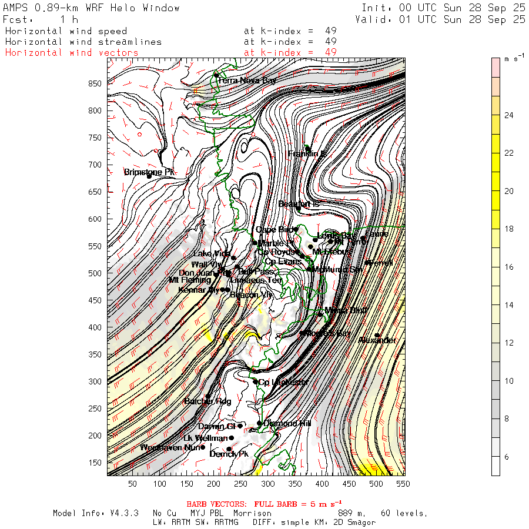The width and height of the screenshot is (529, 529).
Task: Click the Franklin Is station marker
Action: coord(307,149)
